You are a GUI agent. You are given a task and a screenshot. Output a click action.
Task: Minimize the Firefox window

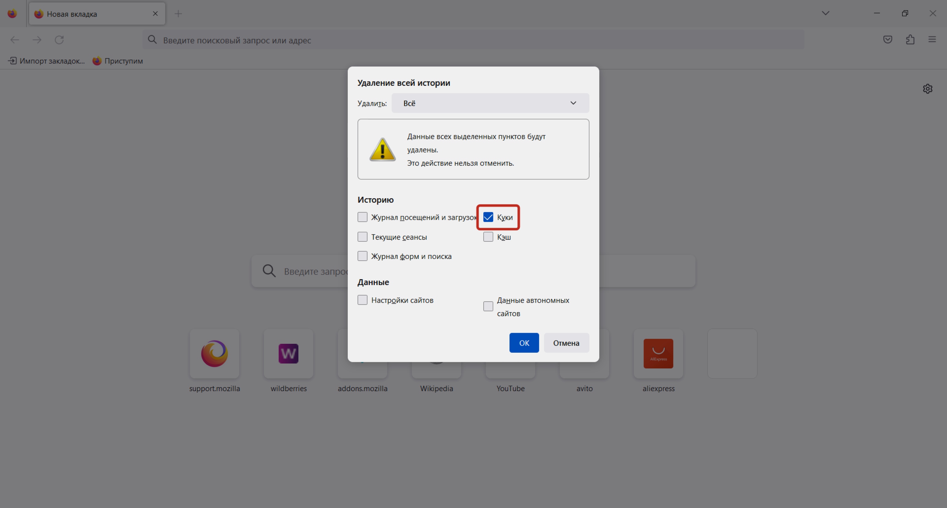(877, 13)
